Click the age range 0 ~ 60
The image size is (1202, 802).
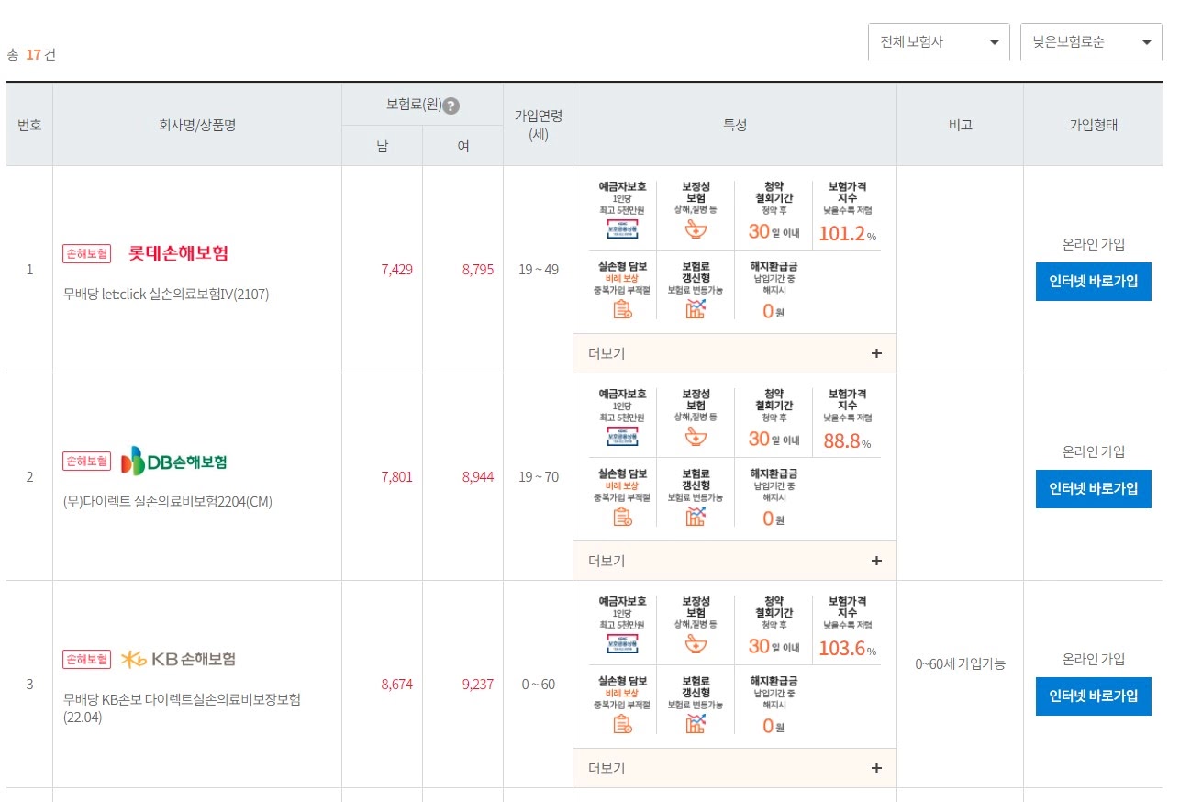coord(538,685)
